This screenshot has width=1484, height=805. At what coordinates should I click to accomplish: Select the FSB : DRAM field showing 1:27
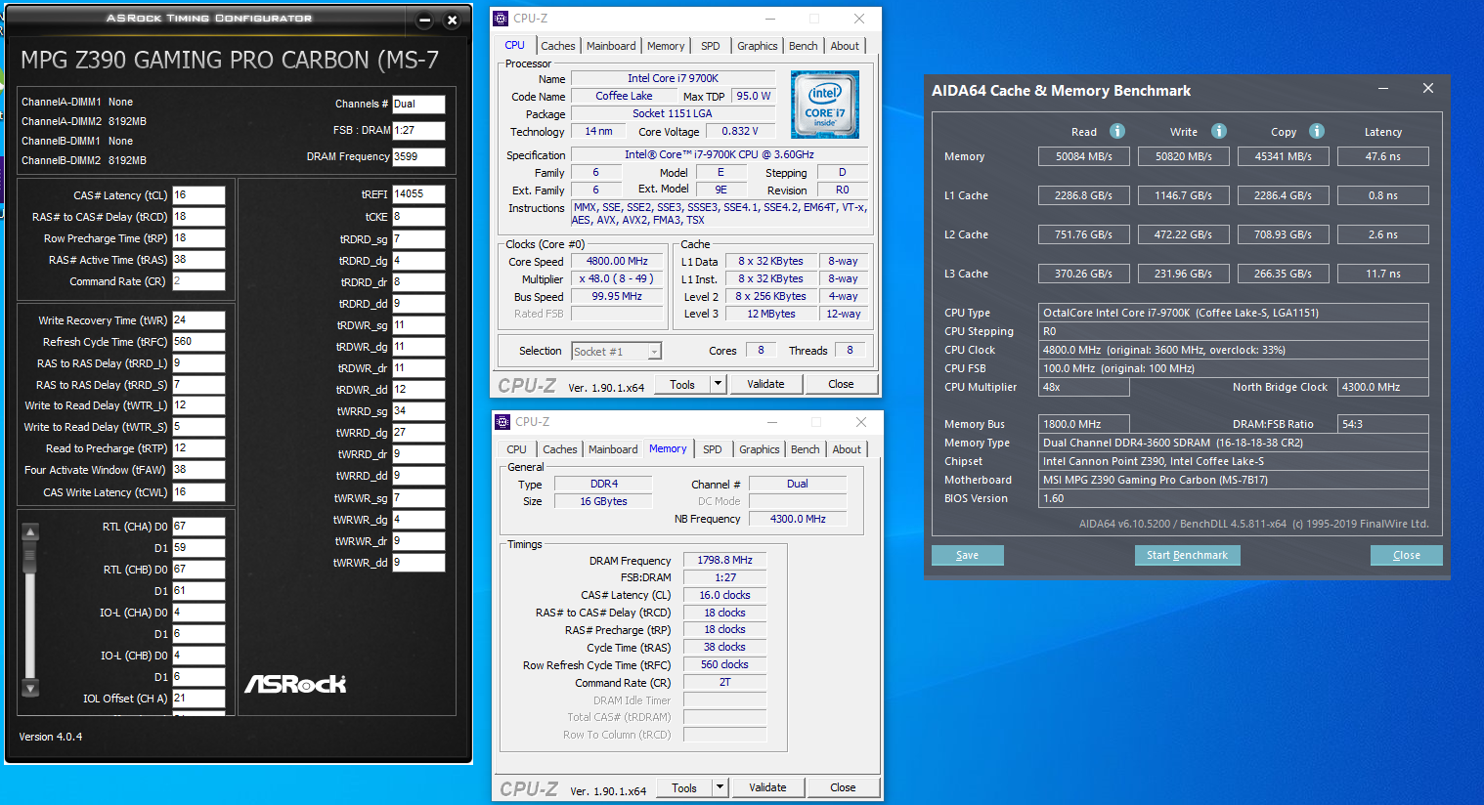[418, 130]
